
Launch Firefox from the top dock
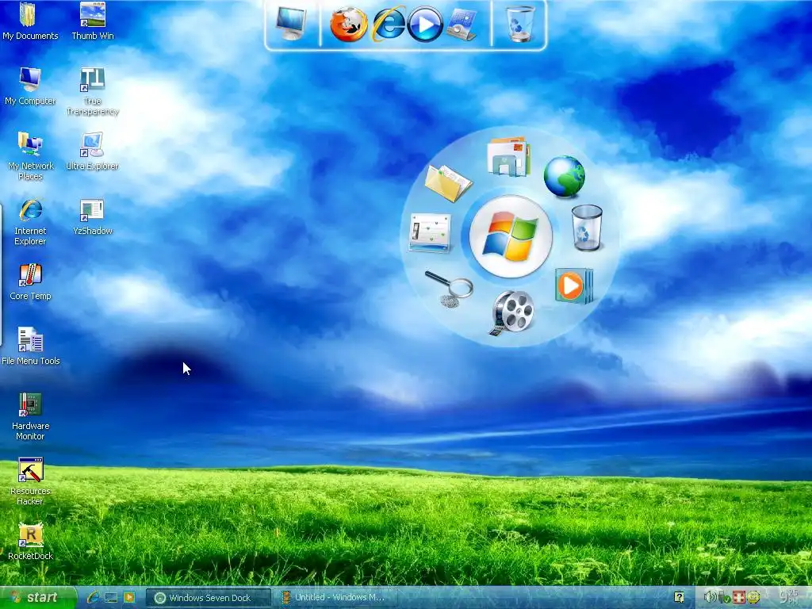349,24
